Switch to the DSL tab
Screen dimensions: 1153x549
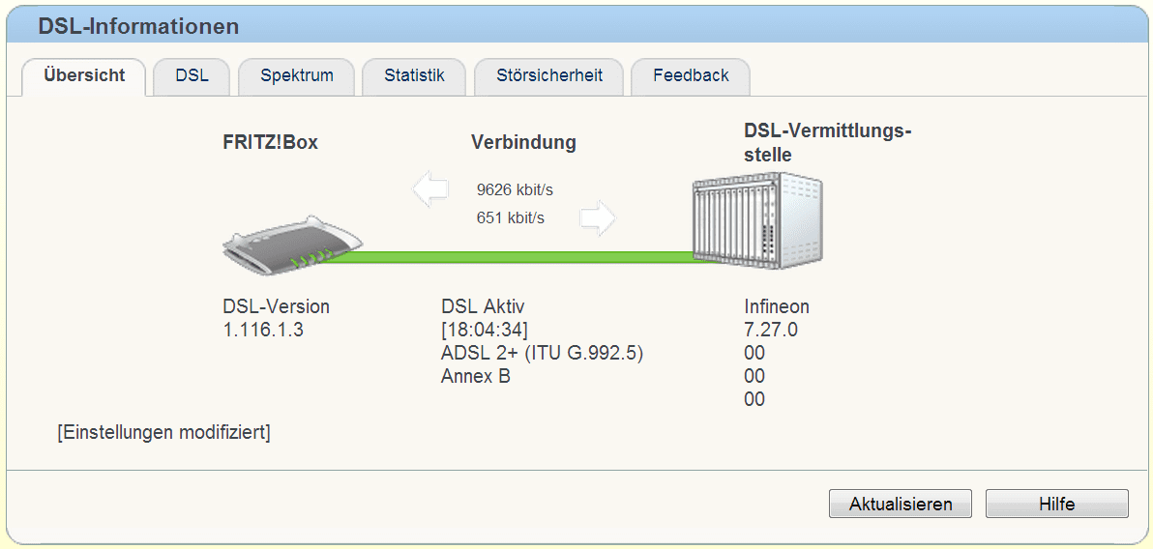[x=192, y=75]
